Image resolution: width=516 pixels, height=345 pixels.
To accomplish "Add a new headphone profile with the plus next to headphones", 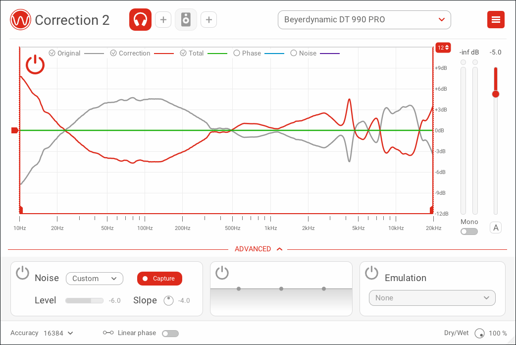I will (x=163, y=20).
